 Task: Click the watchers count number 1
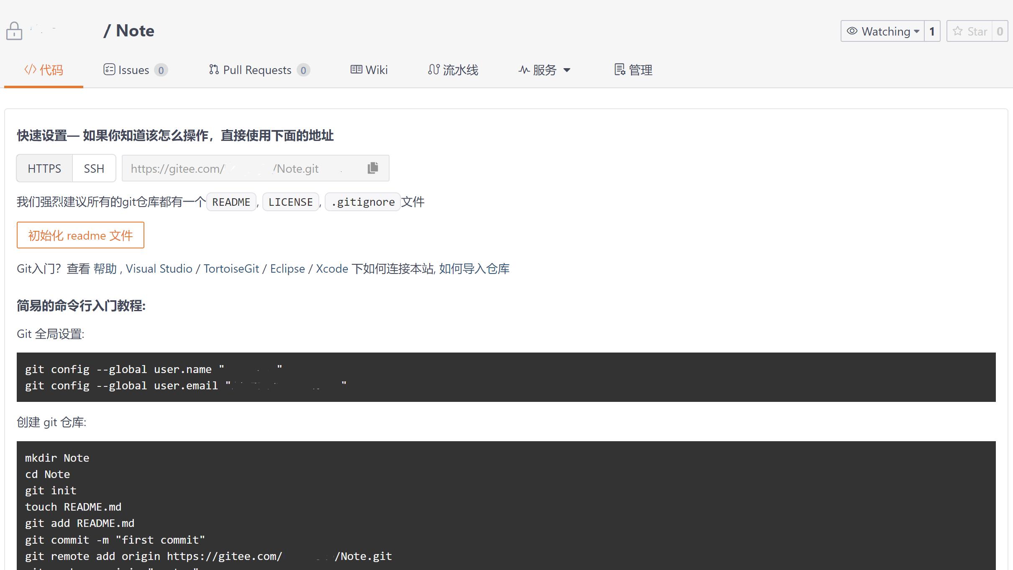click(932, 31)
